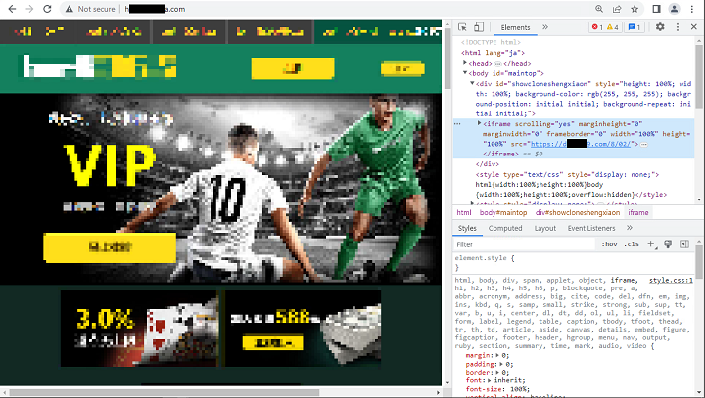This screenshot has width=705, height=398.
Task: Open style.css:1 source link
Action: click(x=671, y=280)
